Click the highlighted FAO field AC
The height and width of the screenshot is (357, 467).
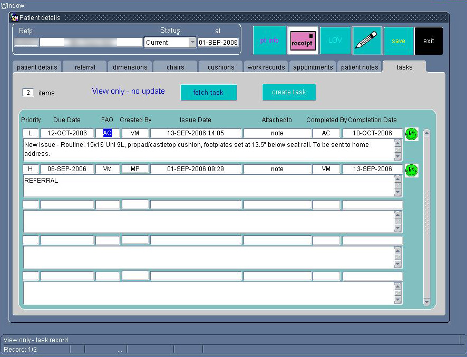tap(108, 133)
